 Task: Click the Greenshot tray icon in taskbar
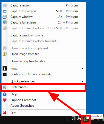tap(86, 119)
